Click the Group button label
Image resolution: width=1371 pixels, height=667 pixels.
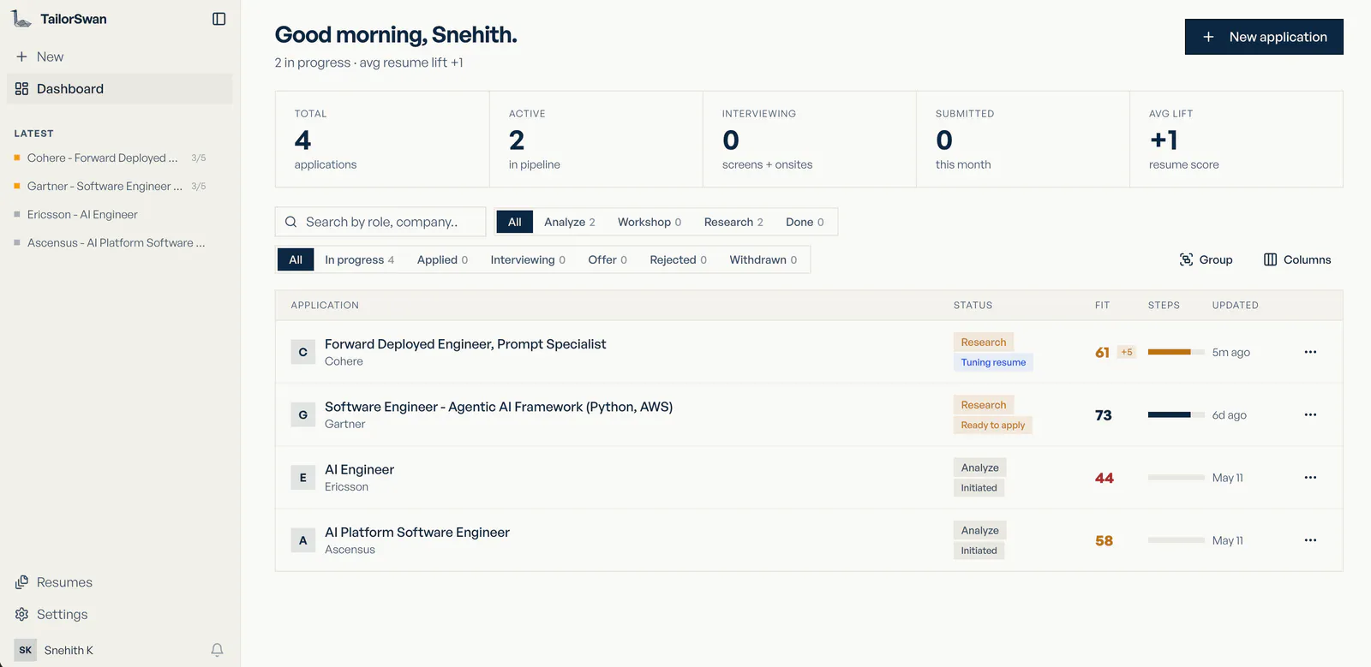point(1216,259)
